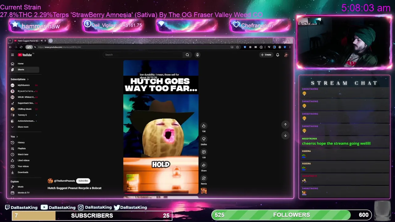Reload the browser page
395x222 pixels.
[x=21, y=47]
